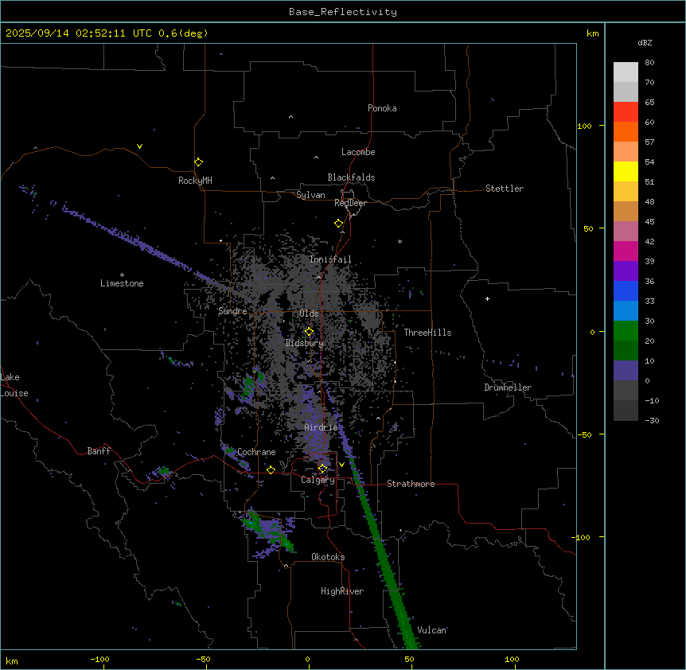Screen dimensions: 686x670
Task: Click the Stettler city label
Action: [x=505, y=189]
